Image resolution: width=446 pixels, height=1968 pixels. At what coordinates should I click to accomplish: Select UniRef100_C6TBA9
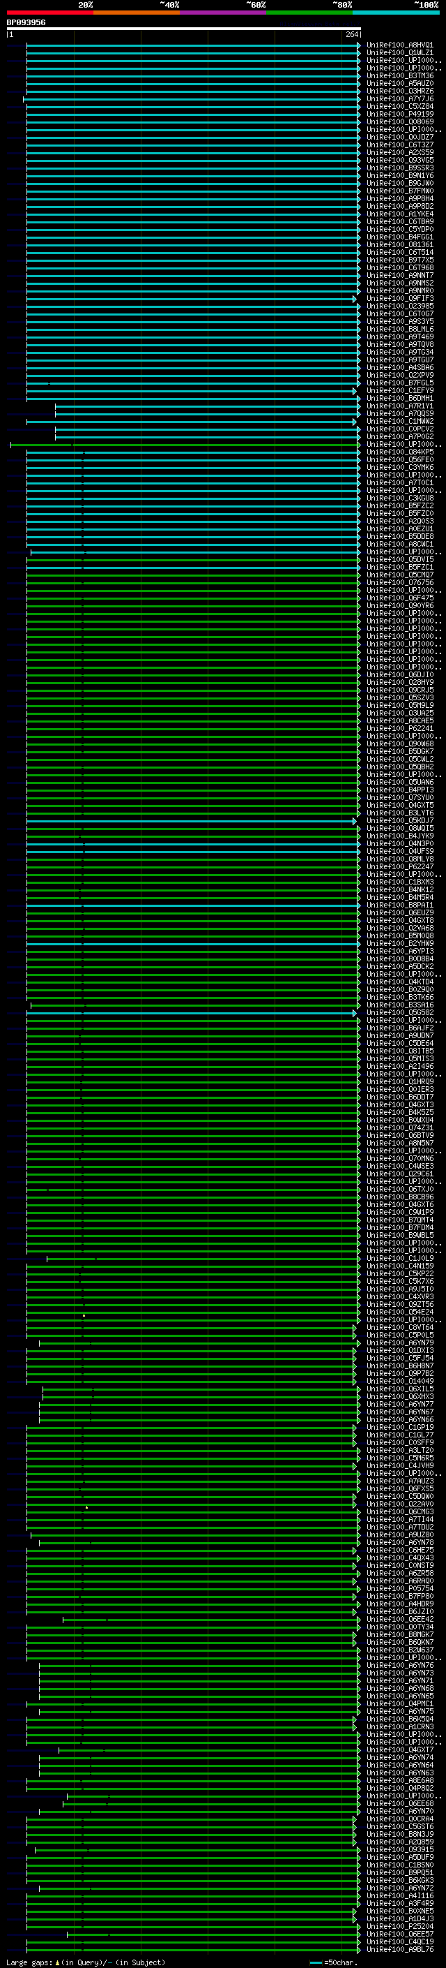(400, 221)
